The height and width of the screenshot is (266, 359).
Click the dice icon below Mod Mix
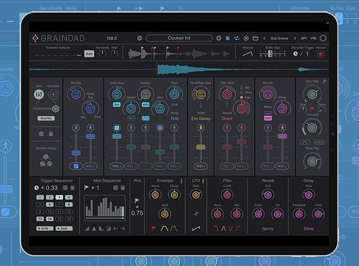(x=41, y=134)
